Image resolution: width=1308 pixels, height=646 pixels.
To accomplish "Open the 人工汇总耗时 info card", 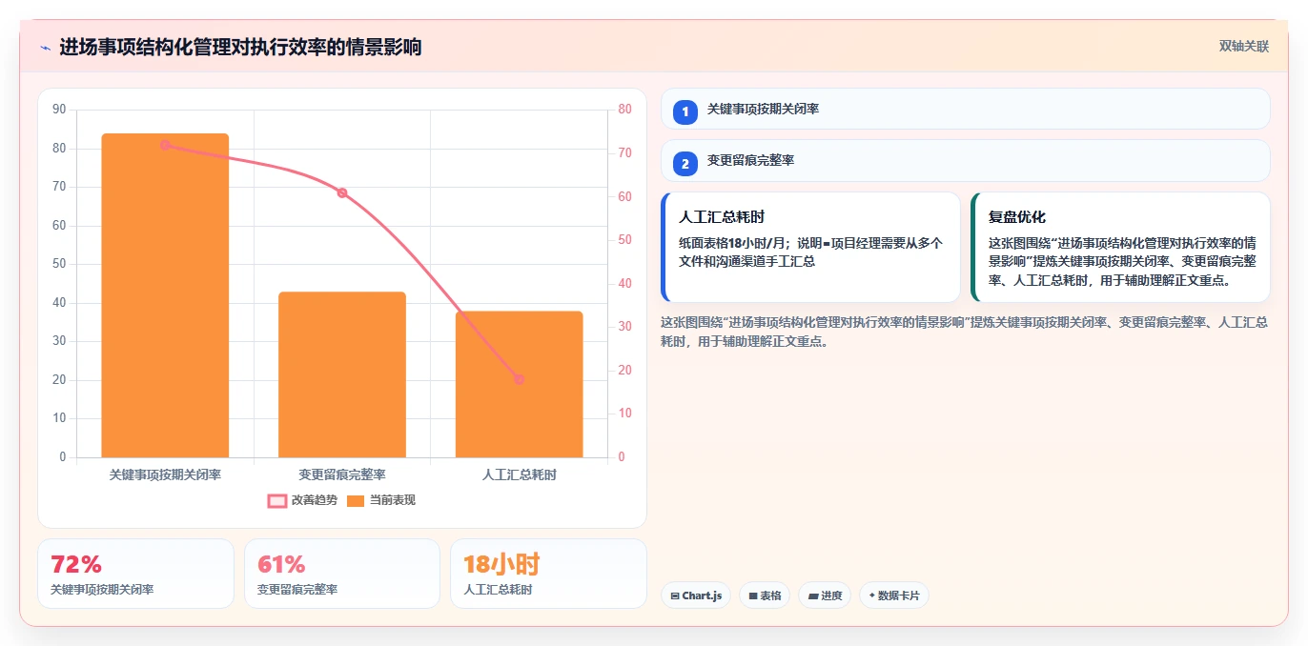I will tap(810, 248).
